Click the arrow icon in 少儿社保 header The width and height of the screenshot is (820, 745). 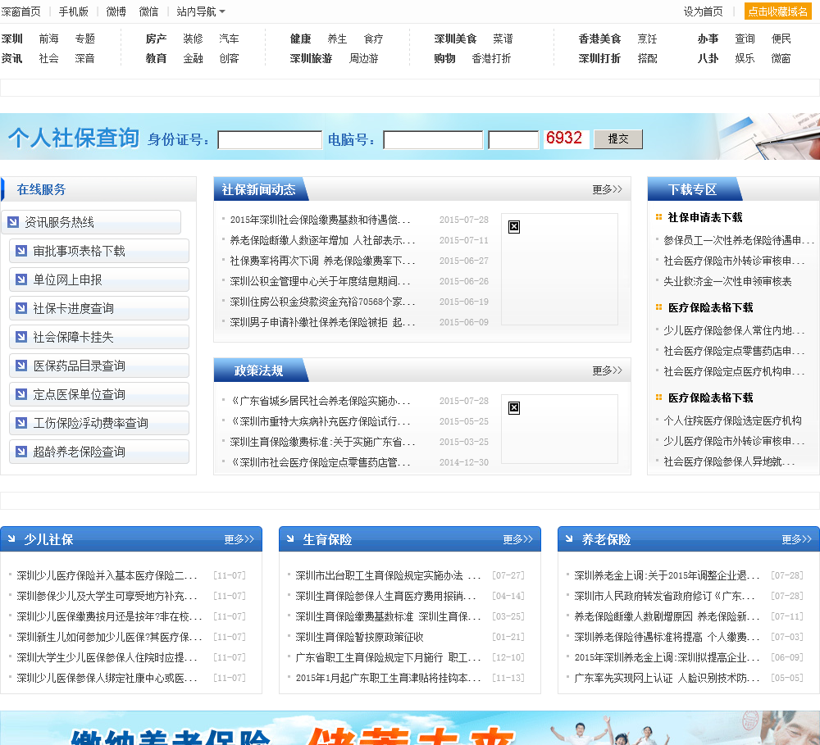pos(11,538)
